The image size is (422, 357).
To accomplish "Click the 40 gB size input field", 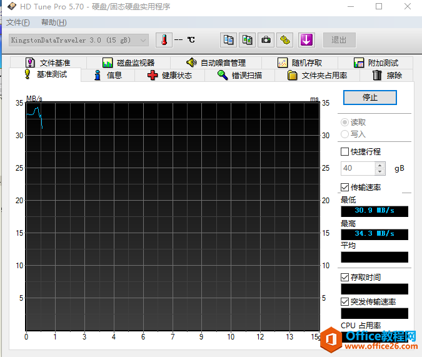I will (358, 168).
